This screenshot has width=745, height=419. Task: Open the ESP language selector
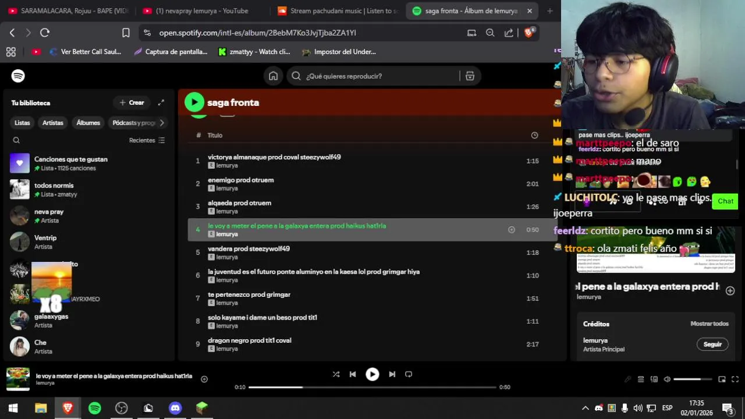(668, 408)
